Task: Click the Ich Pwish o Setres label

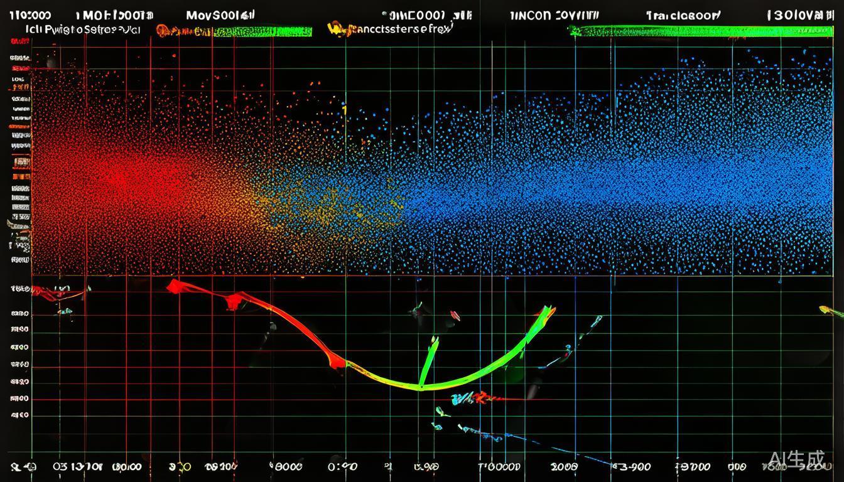Action: [x=82, y=29]
